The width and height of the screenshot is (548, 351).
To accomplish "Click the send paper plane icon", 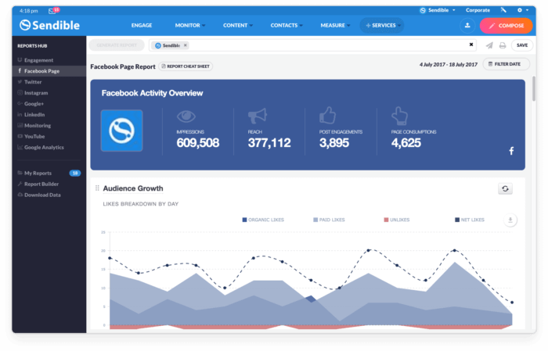I will tap(489, 45).
